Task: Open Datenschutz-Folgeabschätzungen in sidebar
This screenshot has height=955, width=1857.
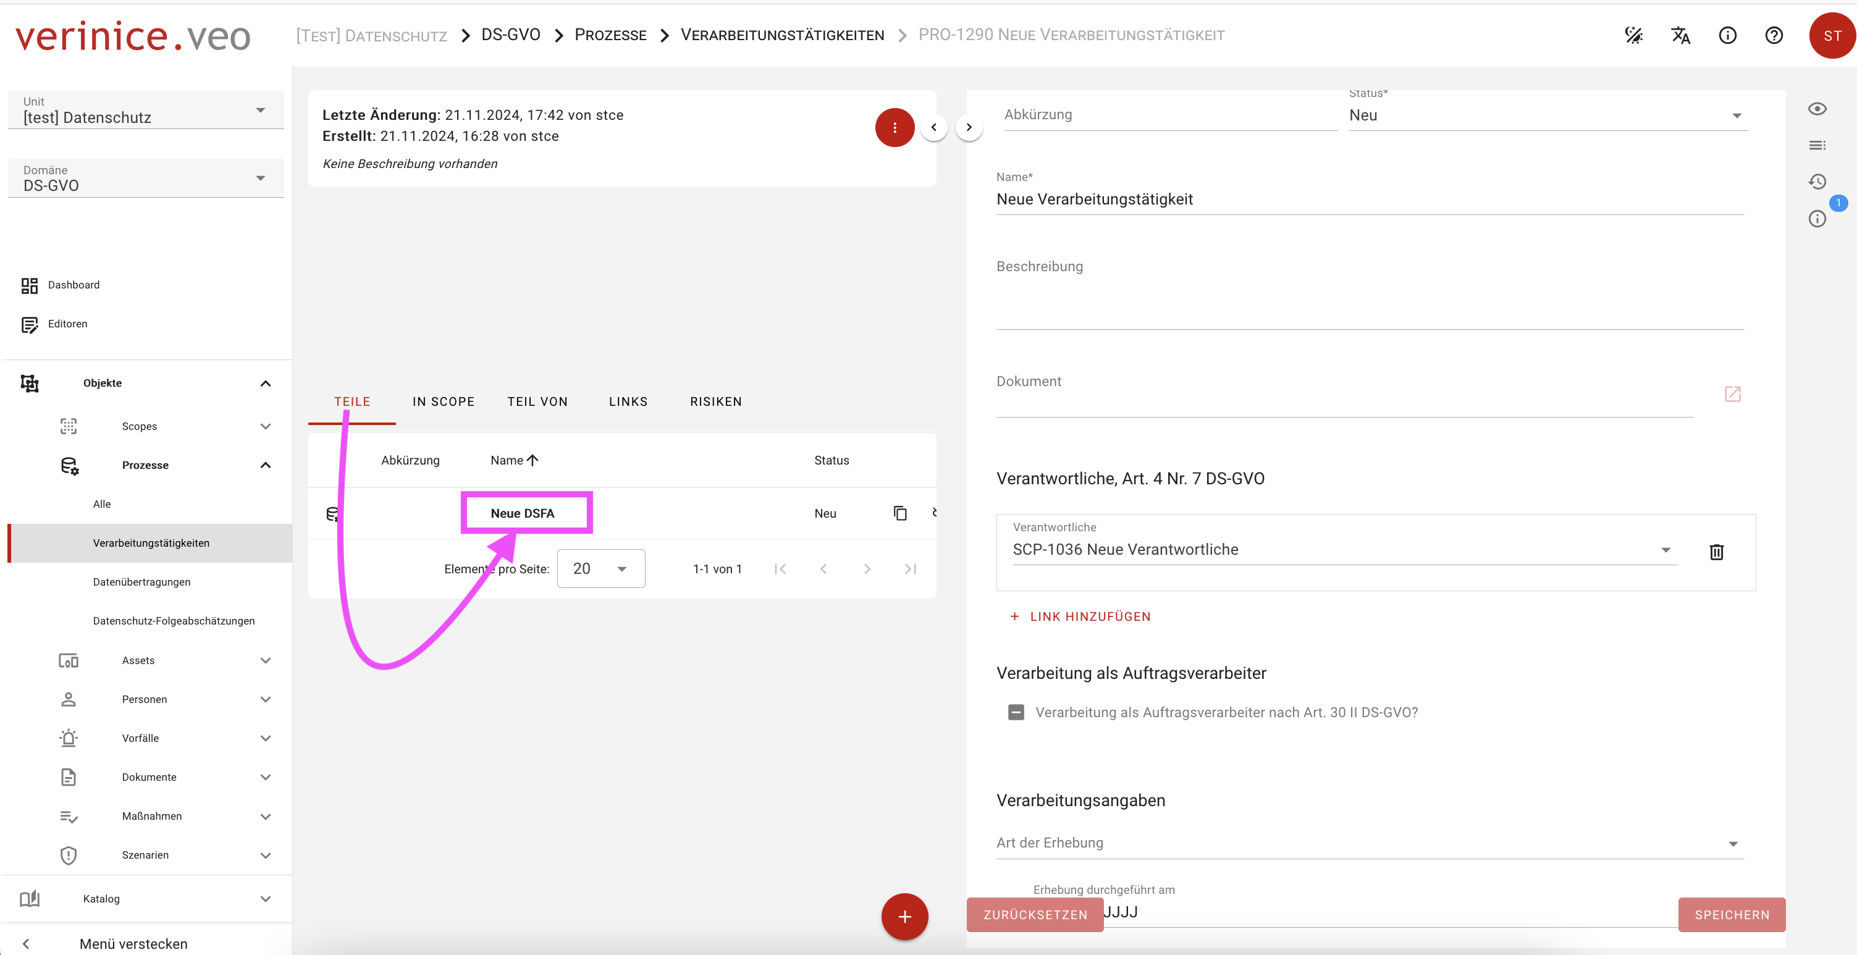Action: click(x=174, y=621)
